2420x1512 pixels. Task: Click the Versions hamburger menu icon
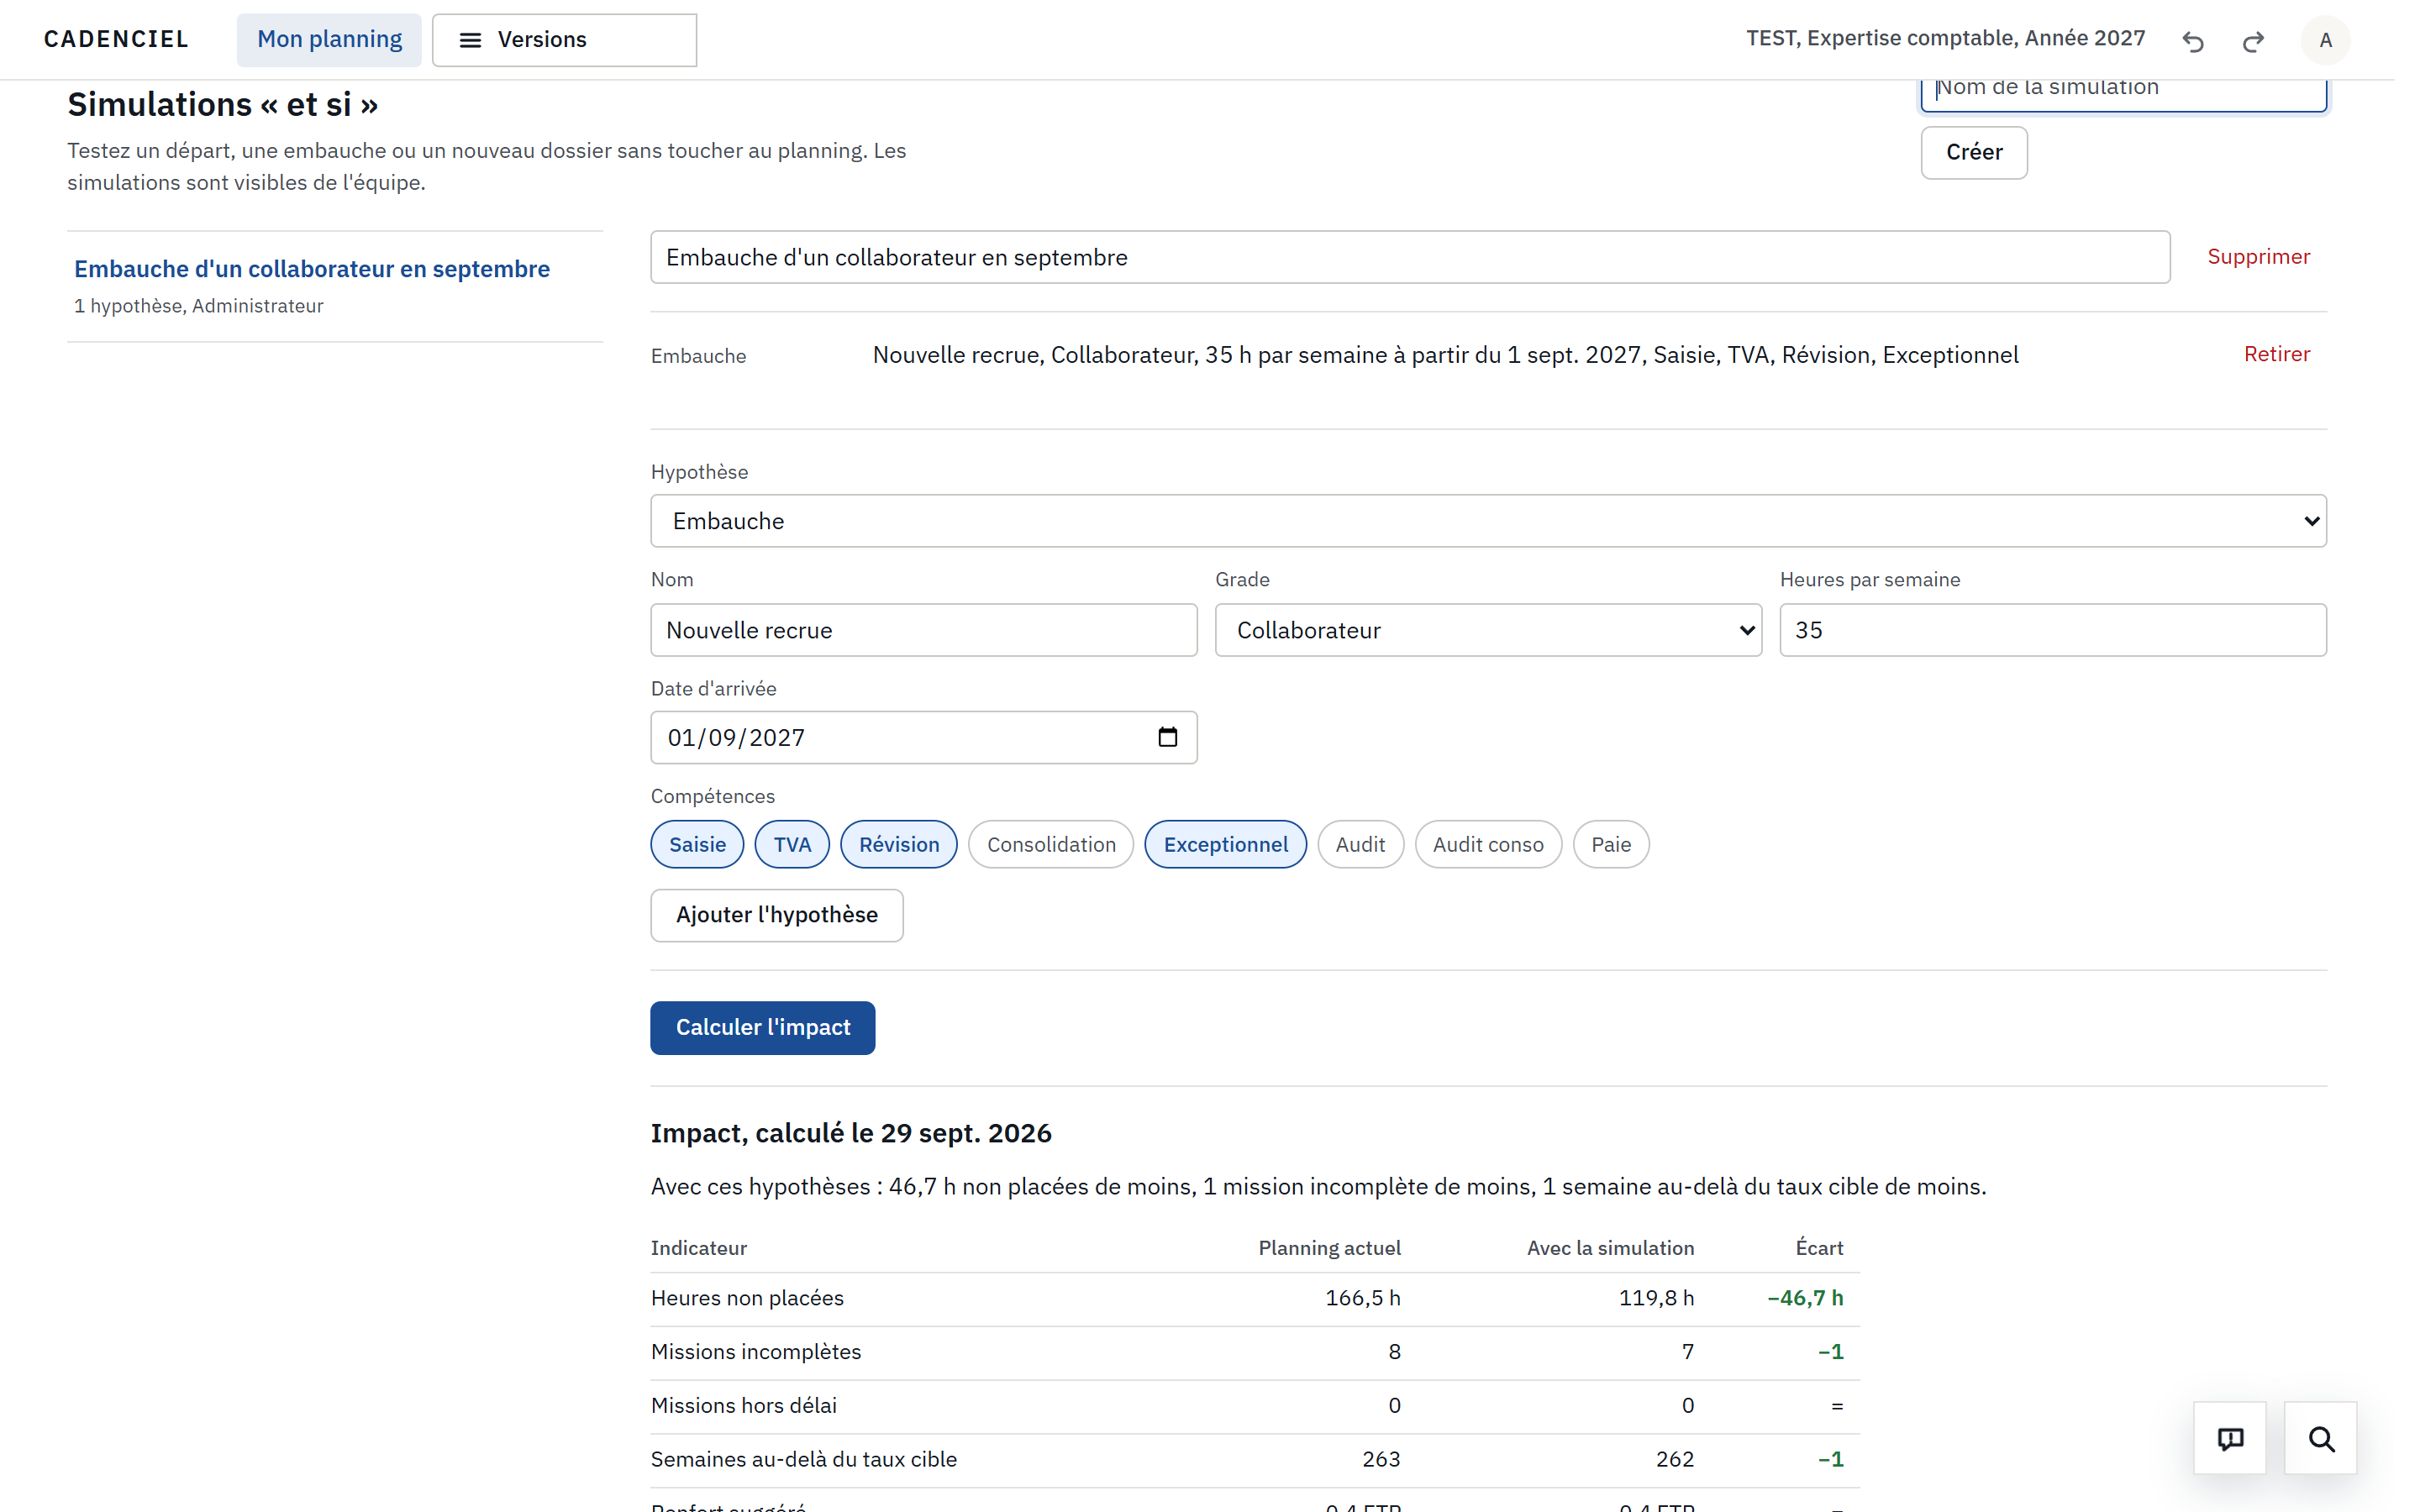(x=470, y=40)
